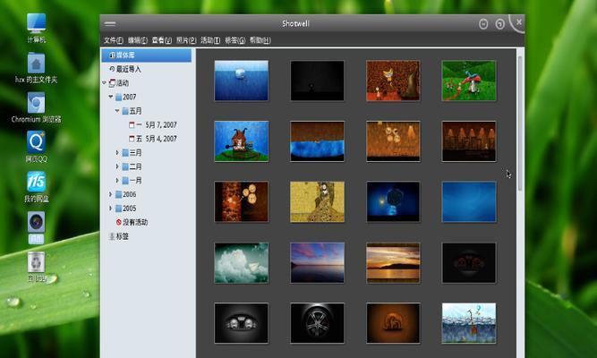The height and width of the screenshot is (358, 597).
Task: Select the 最近导入 sidebar entry
Action: click(147, 69)
